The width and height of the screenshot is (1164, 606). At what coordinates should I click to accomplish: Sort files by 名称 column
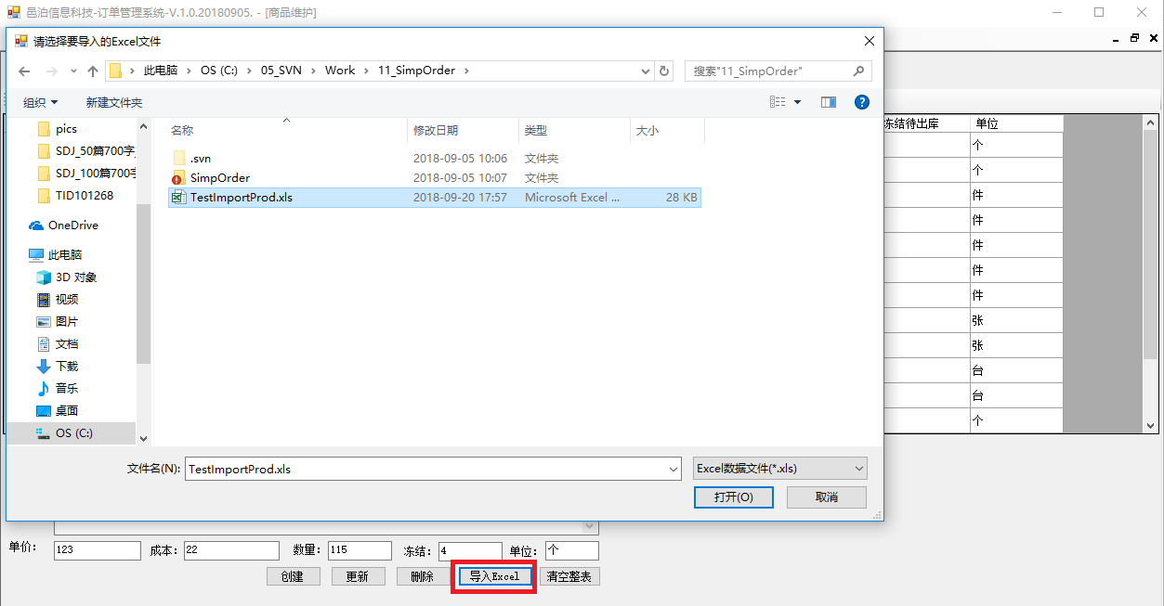pyautogui.click(x=286, y=131)
